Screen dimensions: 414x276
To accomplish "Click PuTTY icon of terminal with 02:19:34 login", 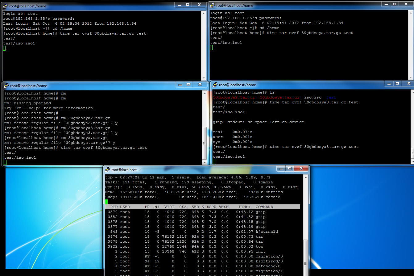I will 5,6.
